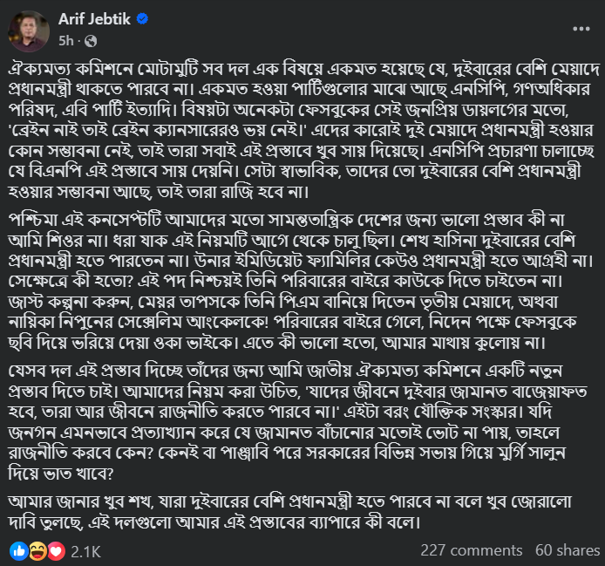605x566 pixels.
Task: Click the line starting 'আমার জানার খুব শখ'
Action: pos(289,502)
